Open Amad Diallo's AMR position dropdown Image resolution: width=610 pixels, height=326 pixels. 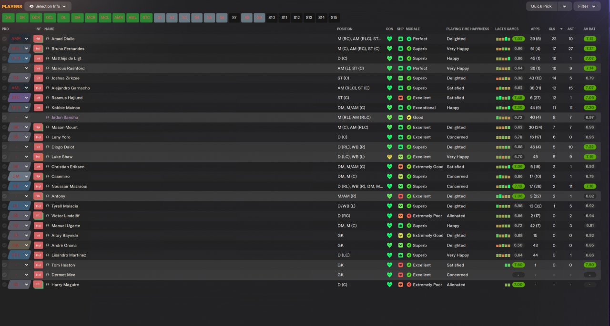pos(20,39)
